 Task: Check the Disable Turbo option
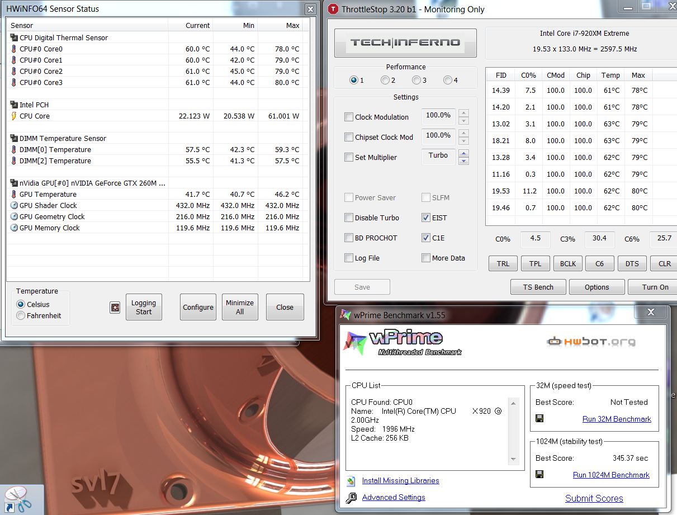pyautogui.click(x=349, y=218)
